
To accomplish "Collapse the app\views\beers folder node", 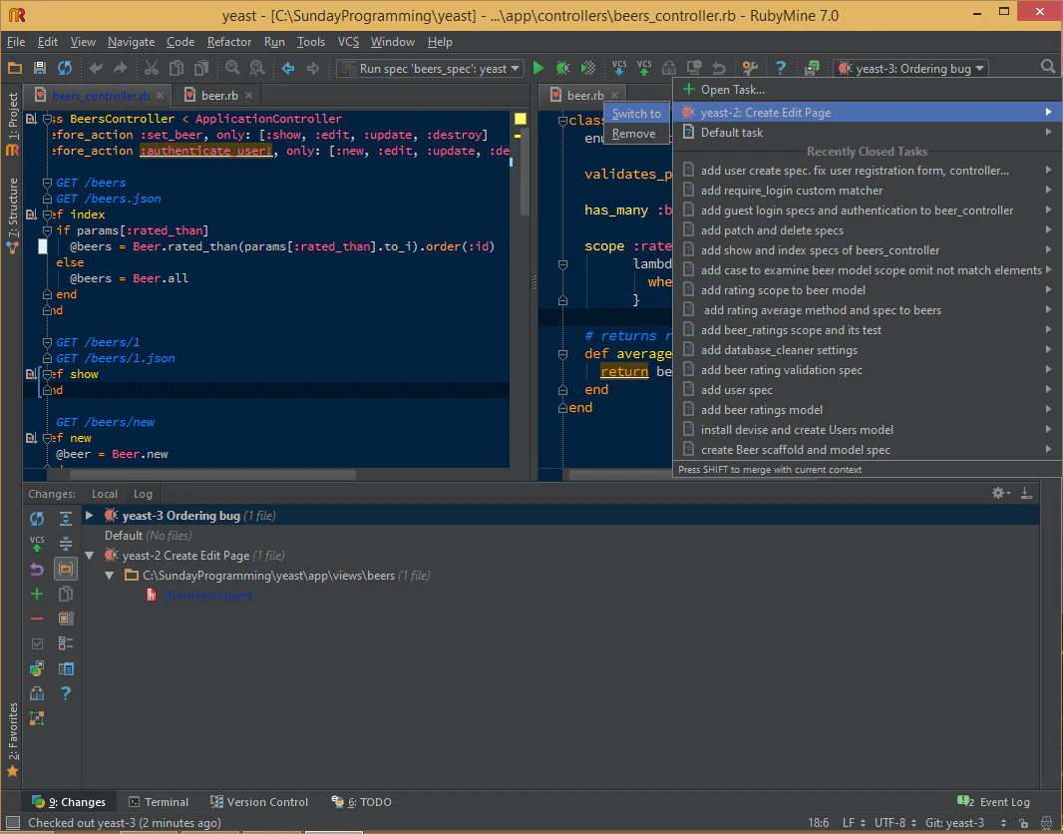I will tap(109, 575).
